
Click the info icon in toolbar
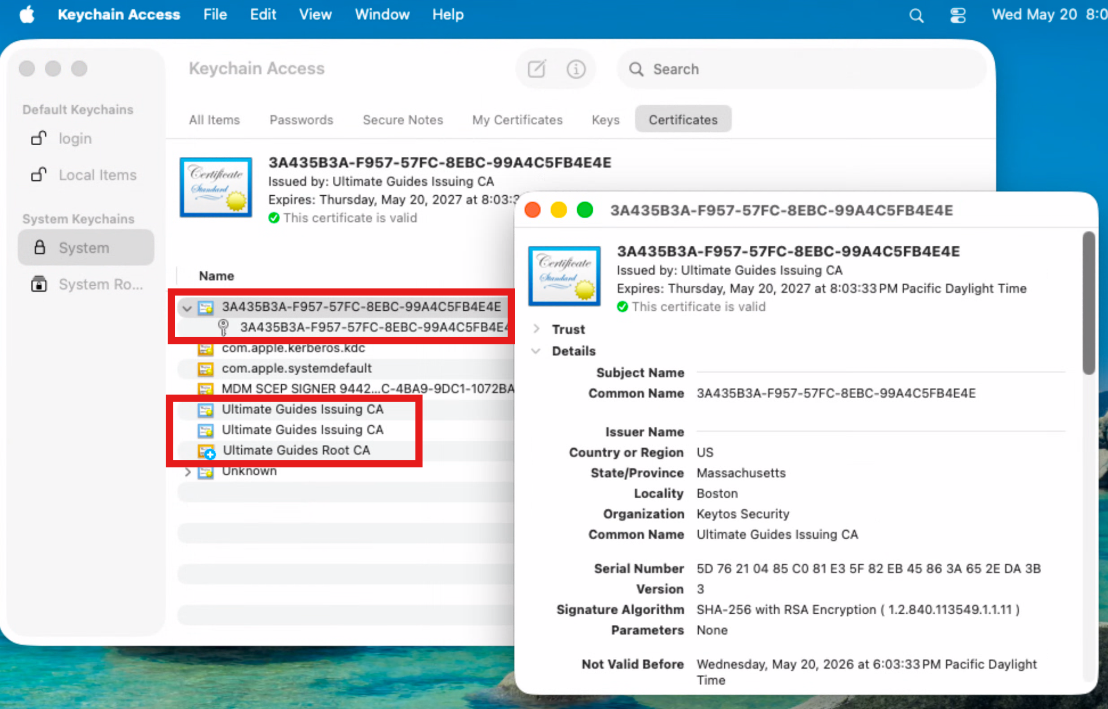(x=575, y=69)
